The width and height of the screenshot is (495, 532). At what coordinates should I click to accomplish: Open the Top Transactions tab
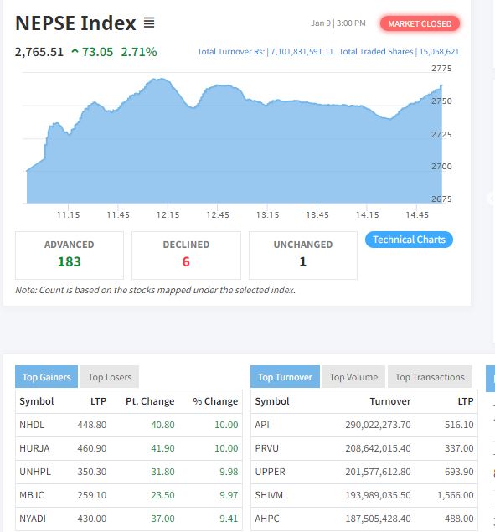click(x=430, y=377)
